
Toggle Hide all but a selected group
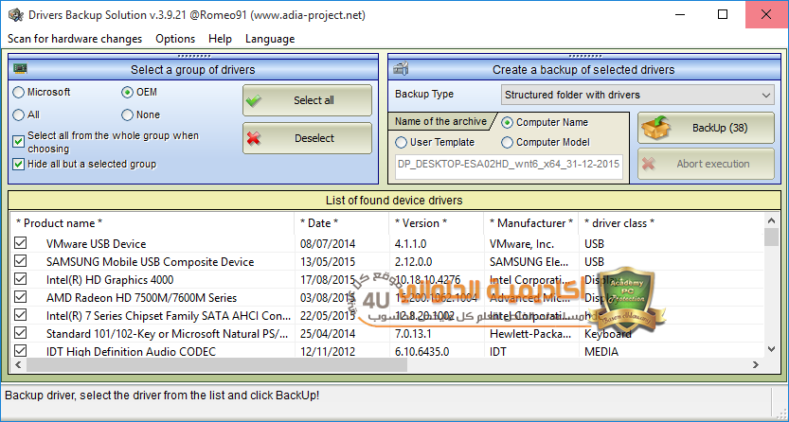tap(19, 164)
